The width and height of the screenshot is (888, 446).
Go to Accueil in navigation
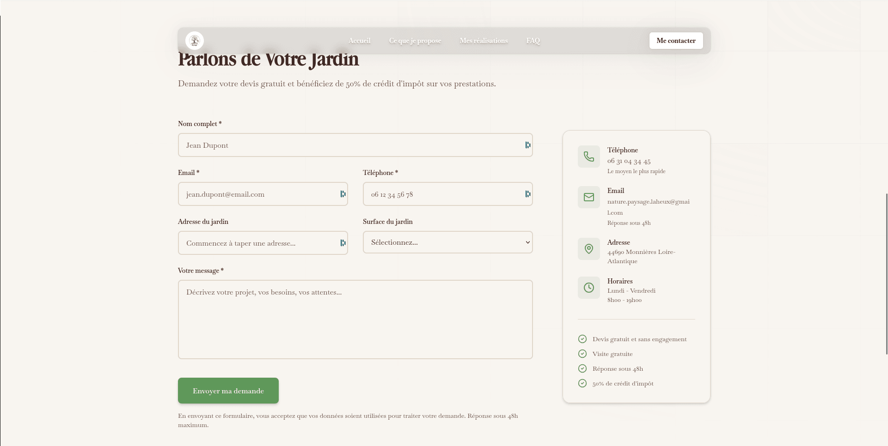359,41
